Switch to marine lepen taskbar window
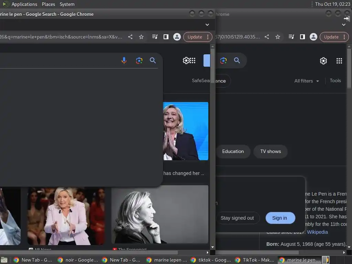Viewport: 352px width, 264px height. coord(166,260)
